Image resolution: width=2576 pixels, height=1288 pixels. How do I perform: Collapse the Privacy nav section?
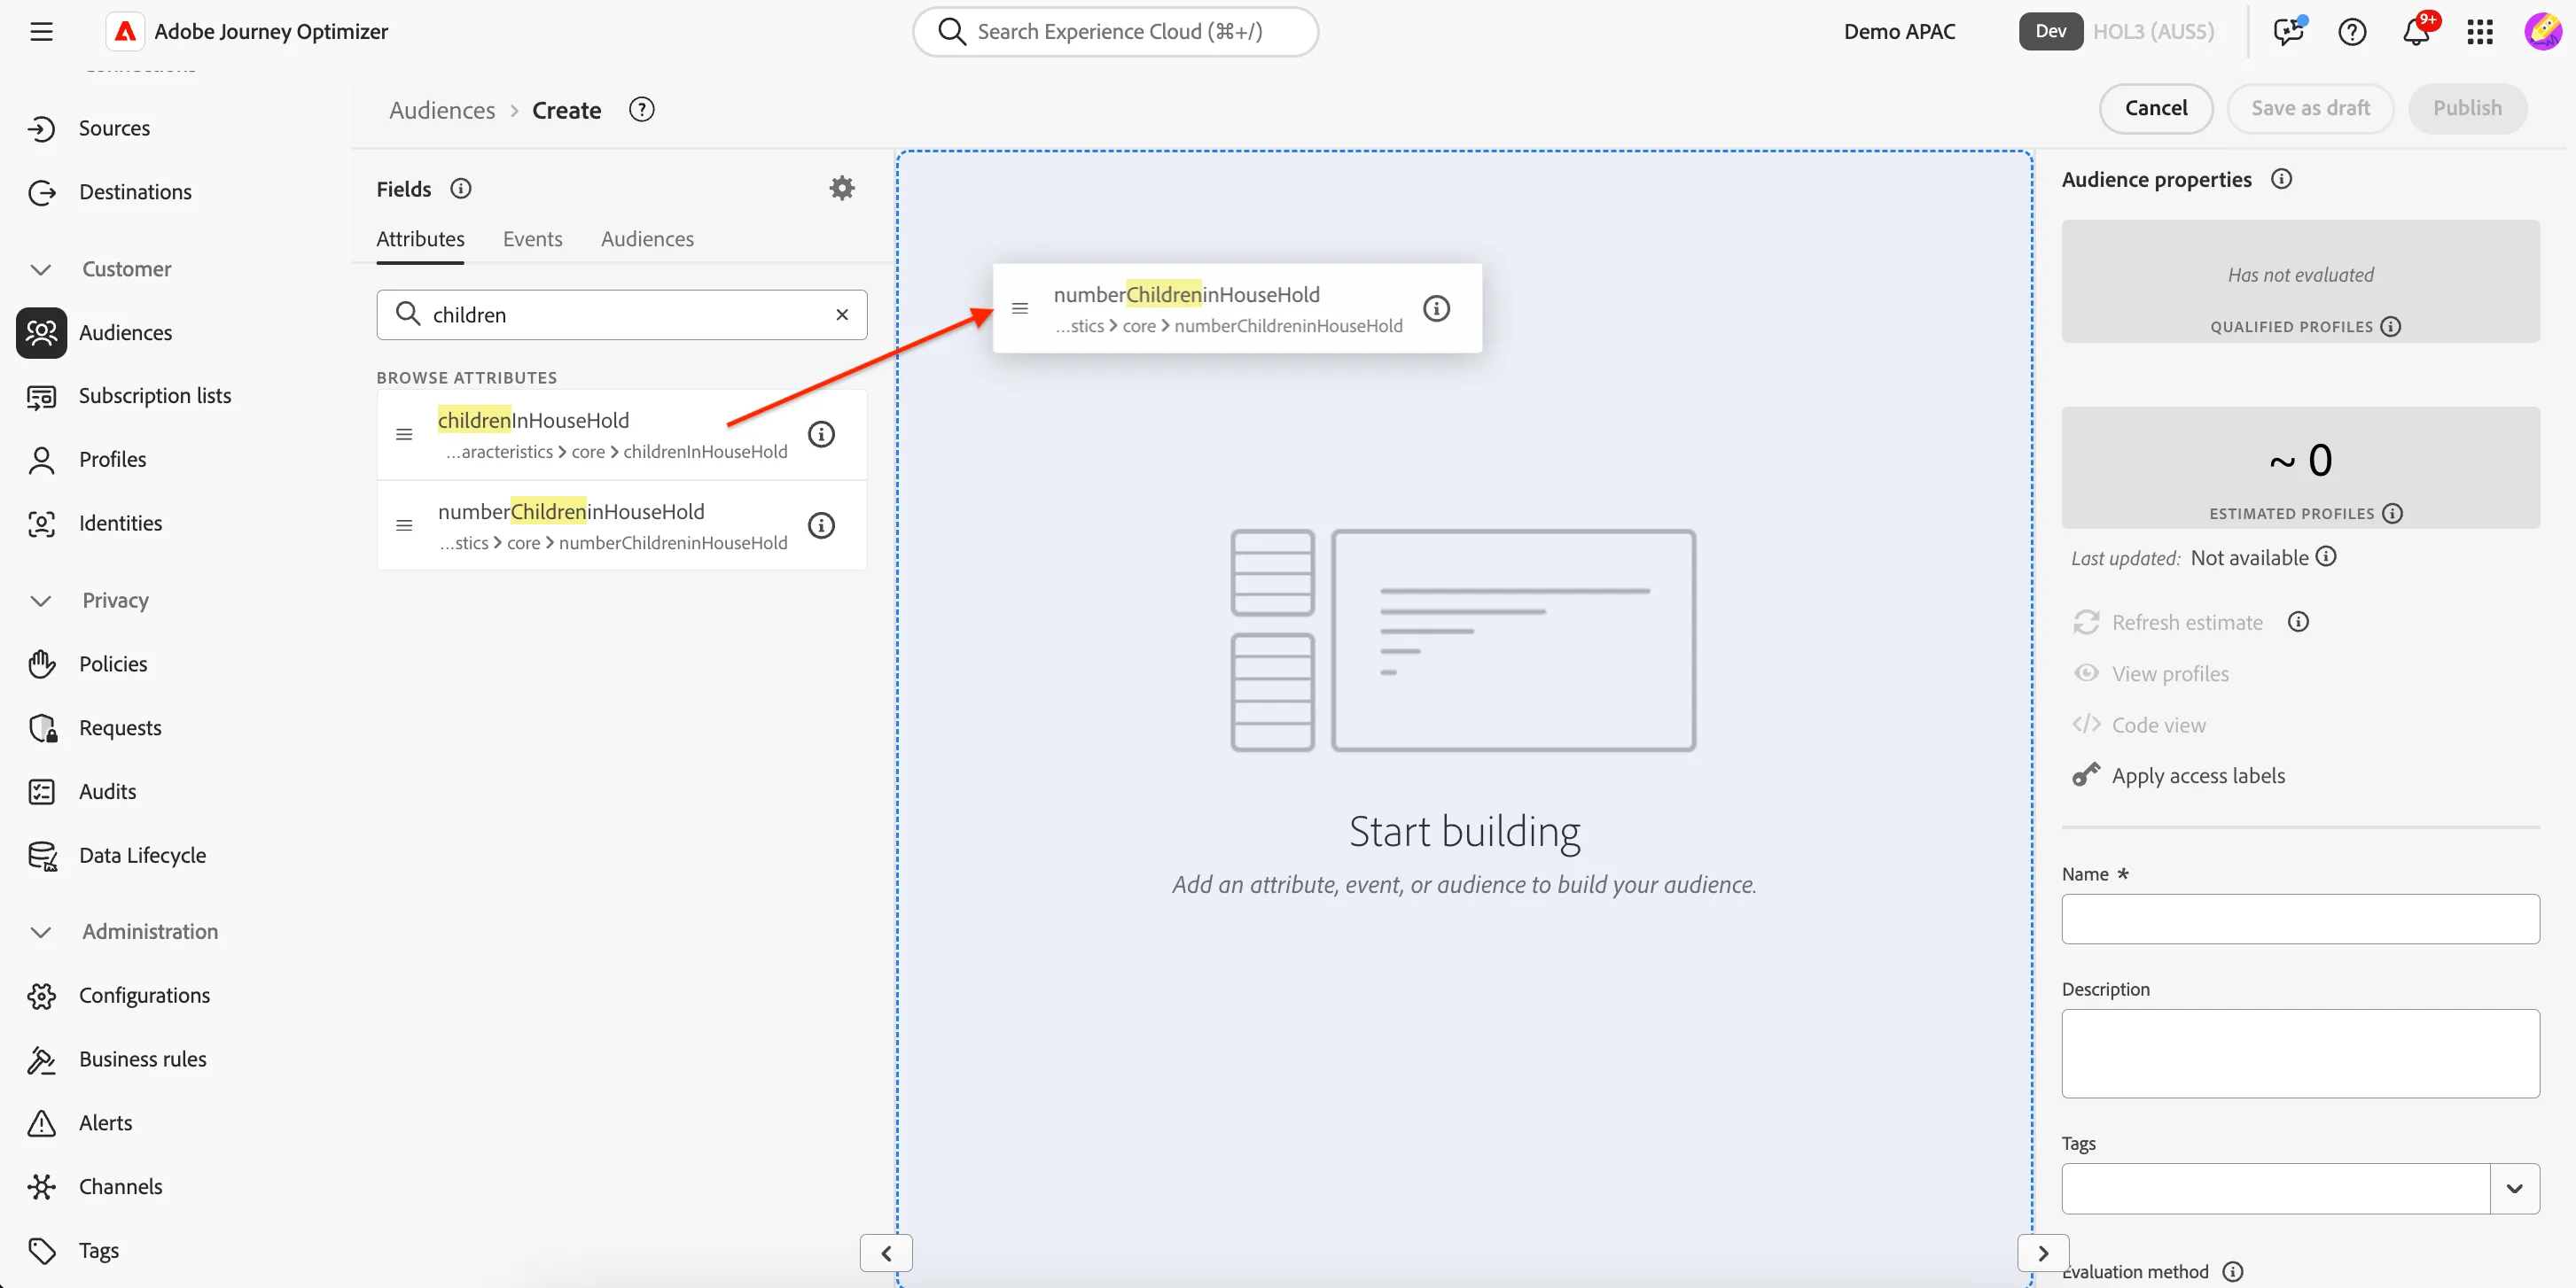40,601
